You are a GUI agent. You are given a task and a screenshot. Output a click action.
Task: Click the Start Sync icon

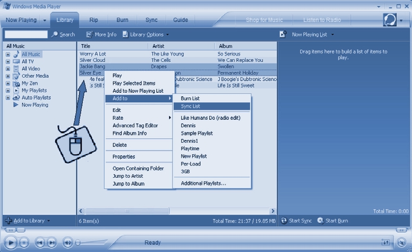[283, 220]
